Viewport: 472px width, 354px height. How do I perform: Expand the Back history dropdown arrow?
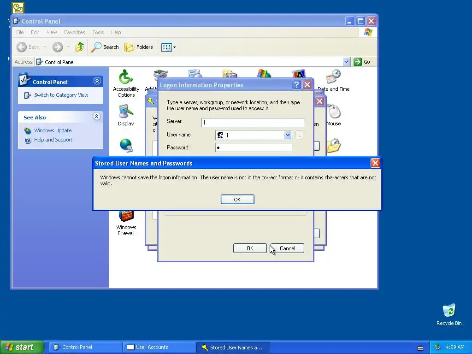[x=45, y=47]
